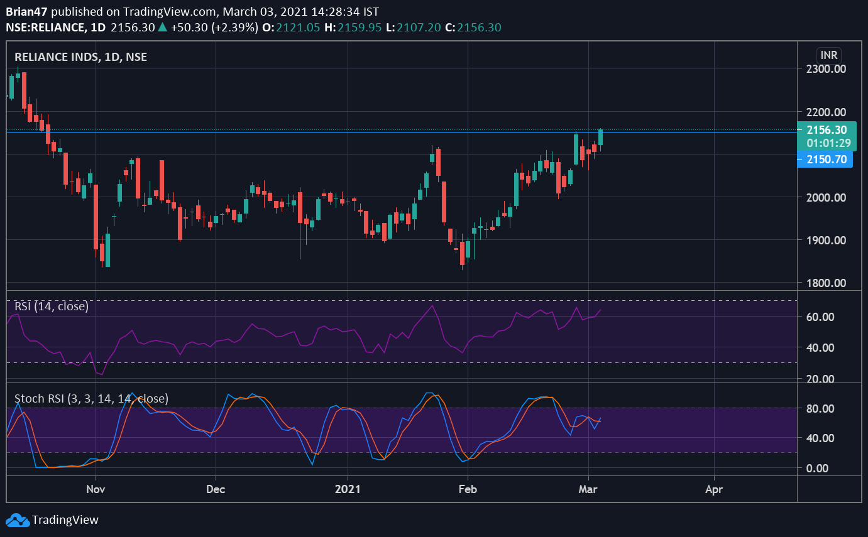Click the INR currency label button

click(829, 55)
